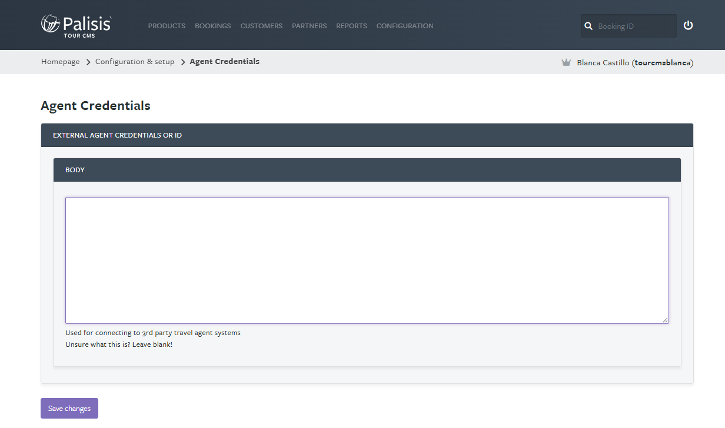The width and height of the screenshot is (725, 428).
Task: Open the Customers menu
Action: (261, 26)
